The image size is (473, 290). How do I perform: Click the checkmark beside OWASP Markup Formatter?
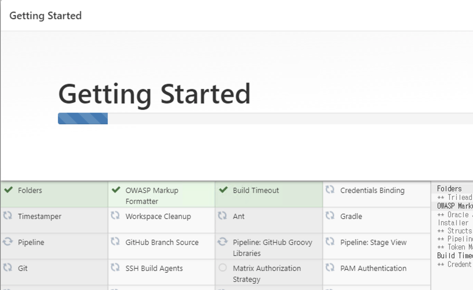coord(116,189)
